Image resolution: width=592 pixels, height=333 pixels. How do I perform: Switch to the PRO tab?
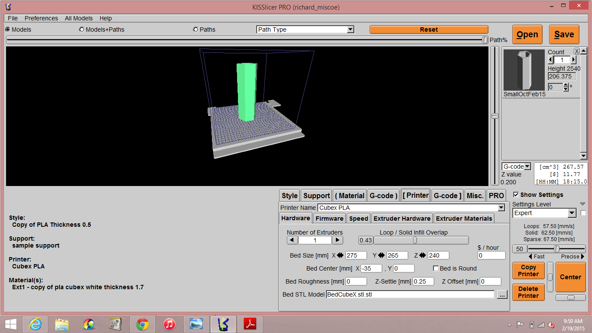coord(496,196)
